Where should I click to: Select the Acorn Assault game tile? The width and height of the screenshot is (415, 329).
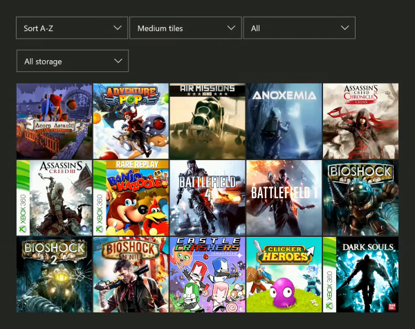pyautogui.click(x=54, y=121)
